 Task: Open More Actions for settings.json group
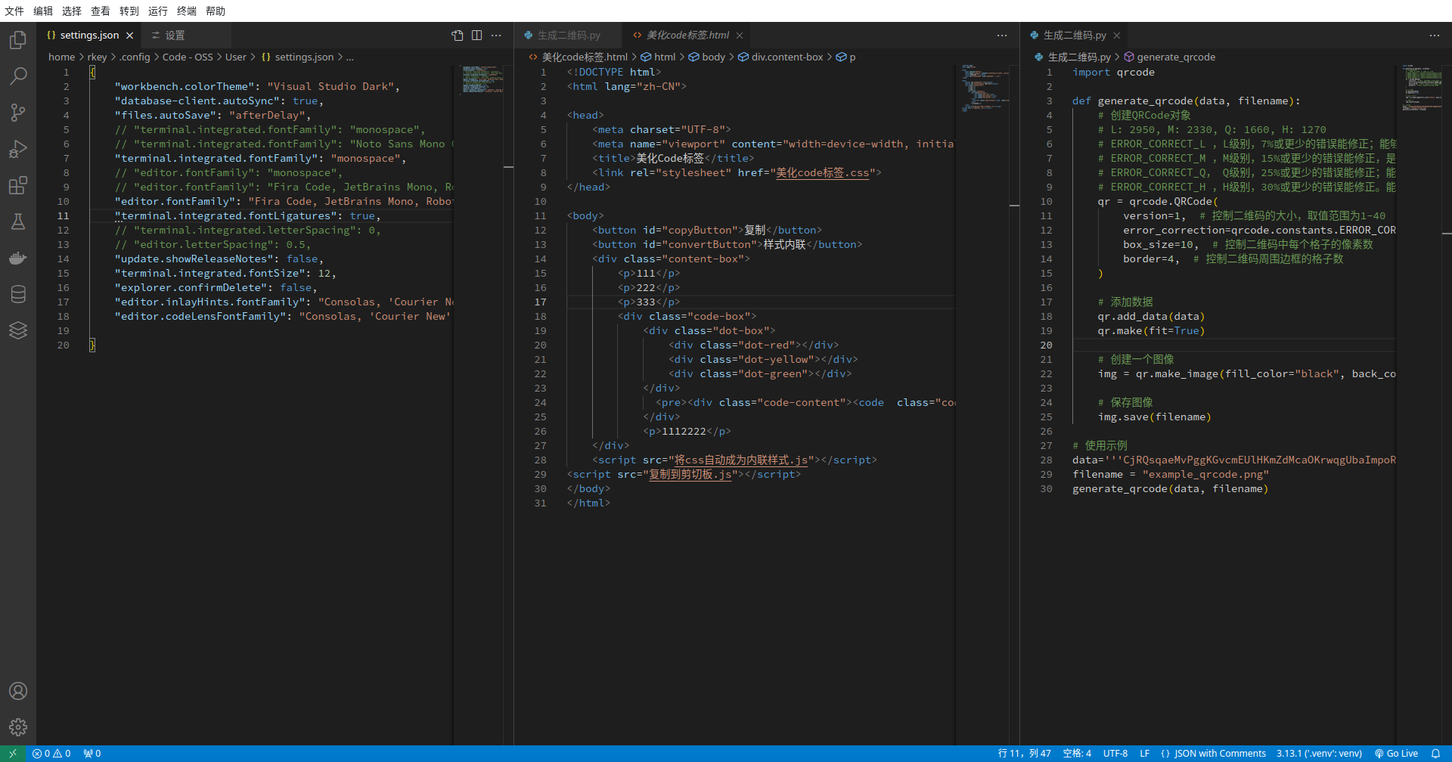(x=496, y=36)
